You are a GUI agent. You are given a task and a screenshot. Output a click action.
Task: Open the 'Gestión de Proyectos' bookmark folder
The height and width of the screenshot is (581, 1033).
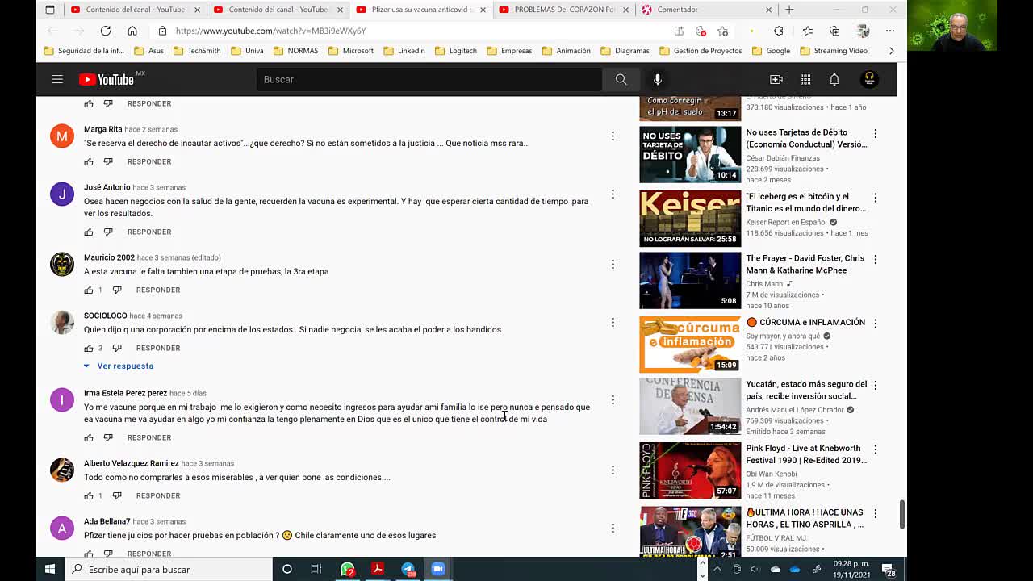[x=701, y=51]
